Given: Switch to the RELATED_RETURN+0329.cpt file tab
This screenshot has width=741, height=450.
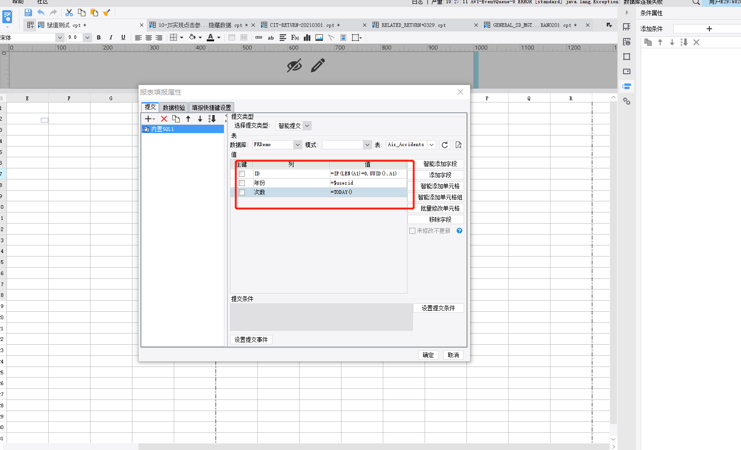Looking at the screenshot, I should point(425,25).
